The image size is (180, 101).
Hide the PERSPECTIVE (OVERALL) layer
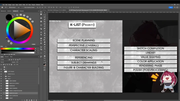pyautogui.click(x=1, y=83)
